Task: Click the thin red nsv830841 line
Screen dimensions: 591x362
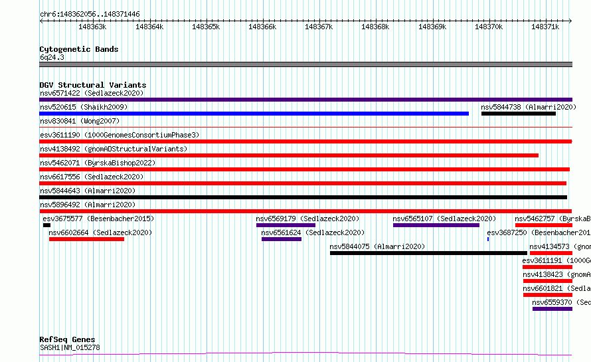Action: 306,128
